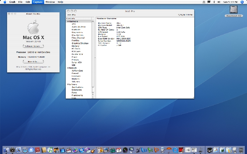Open the Help menu

click(x=60, y=2)
